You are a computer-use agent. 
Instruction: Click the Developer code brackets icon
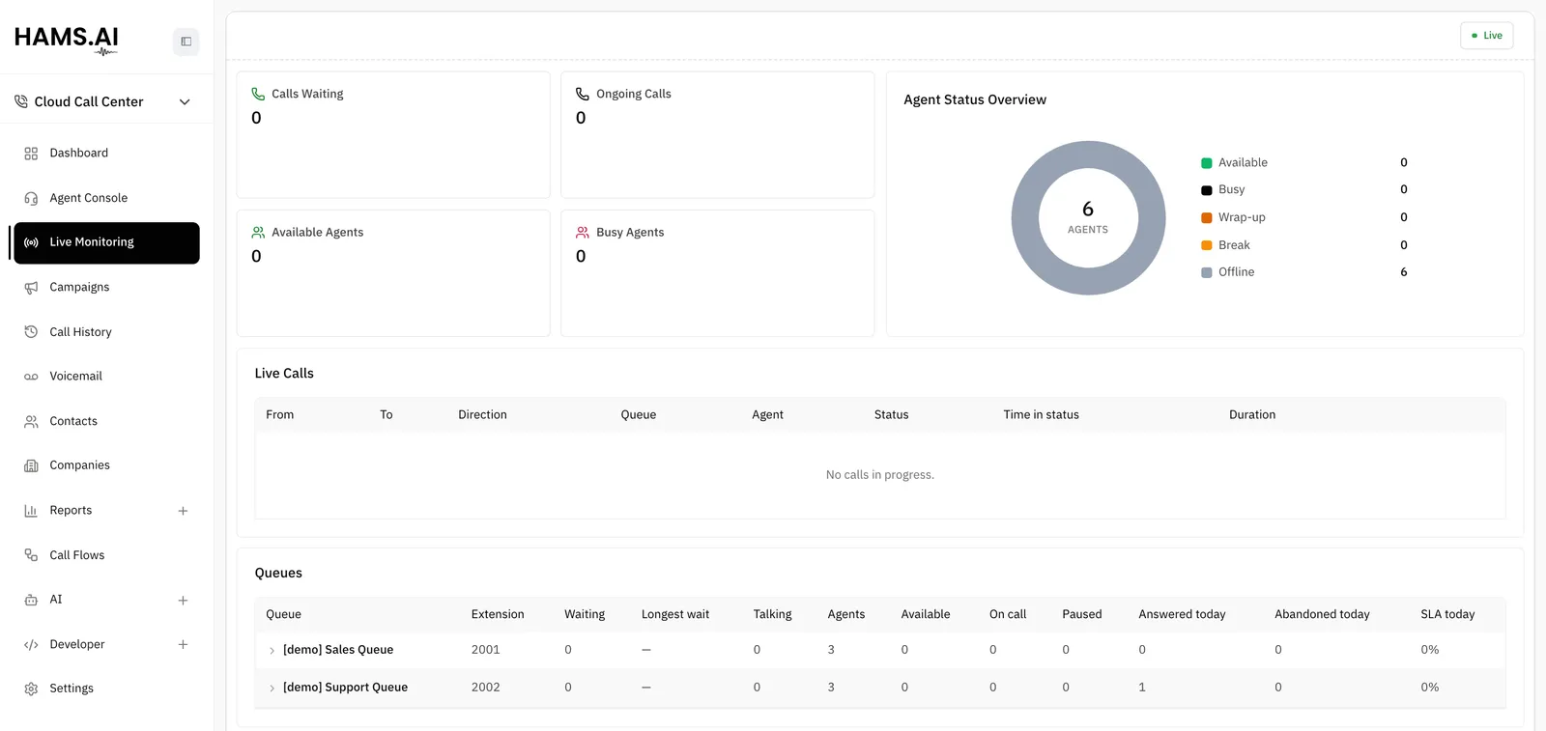[31, 645]
